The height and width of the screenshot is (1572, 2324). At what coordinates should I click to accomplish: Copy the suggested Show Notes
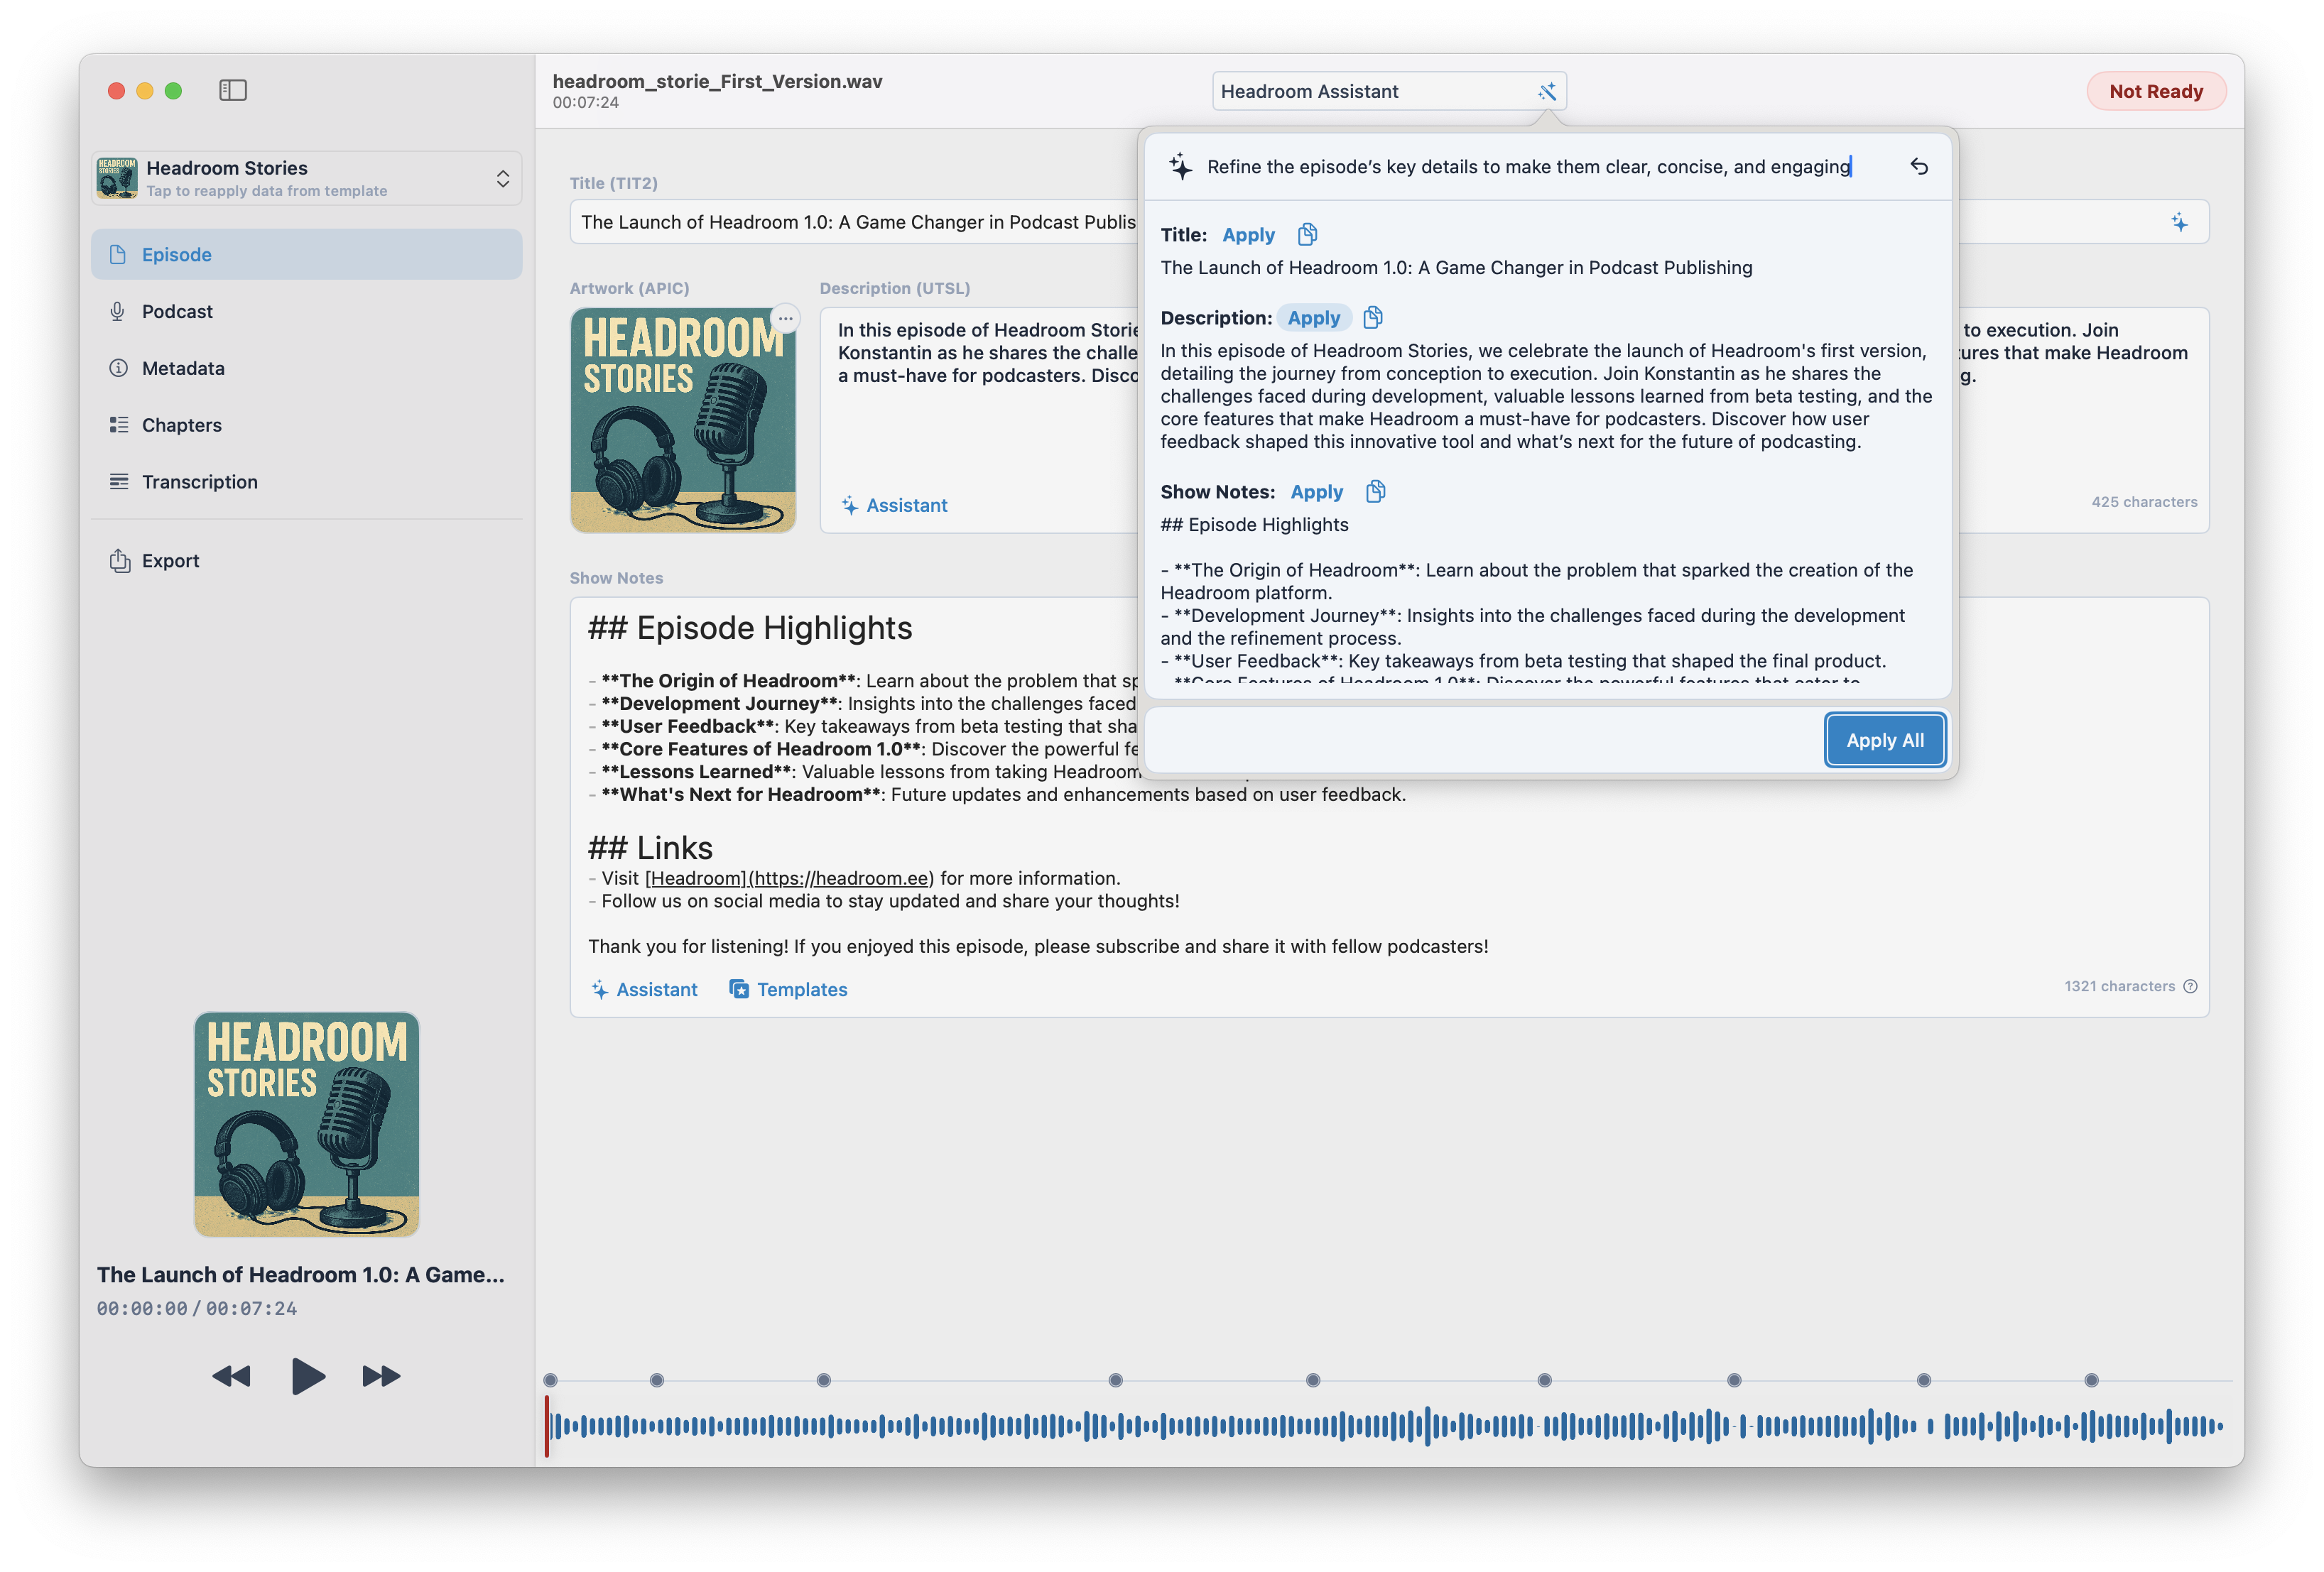pos(1375,491)
